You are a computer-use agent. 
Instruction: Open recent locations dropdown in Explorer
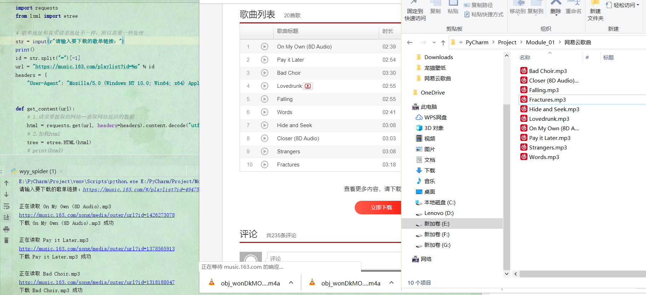click(x=434, y=42)
